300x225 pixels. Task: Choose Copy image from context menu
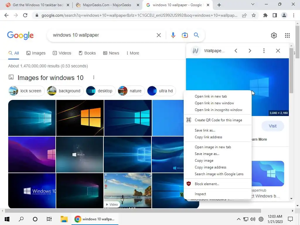(218, 161)
